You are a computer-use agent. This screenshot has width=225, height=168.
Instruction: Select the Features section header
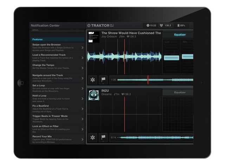point(58,40)
